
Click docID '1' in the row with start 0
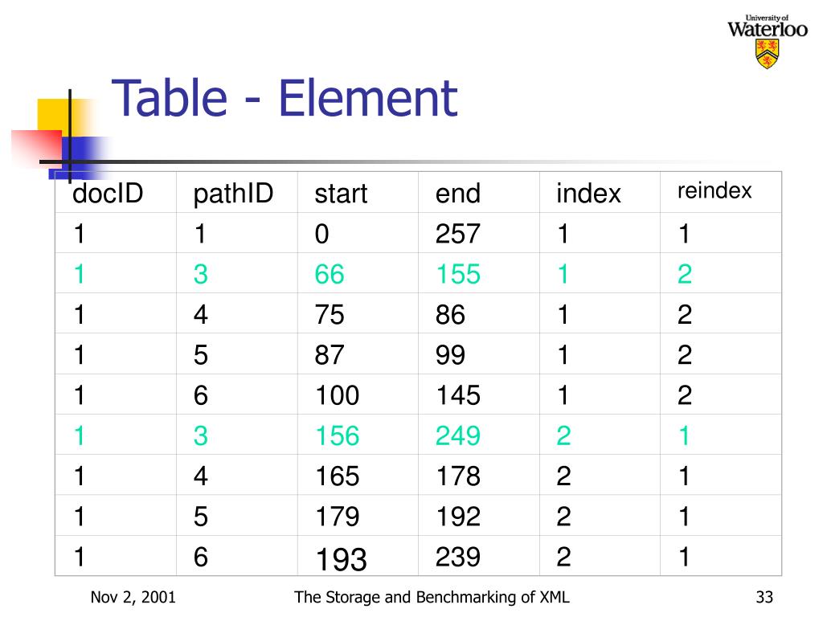coord(80,234)
